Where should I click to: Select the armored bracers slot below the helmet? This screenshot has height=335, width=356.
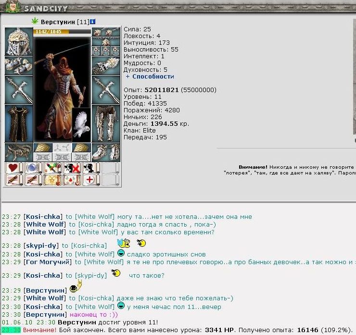point(19,66)
